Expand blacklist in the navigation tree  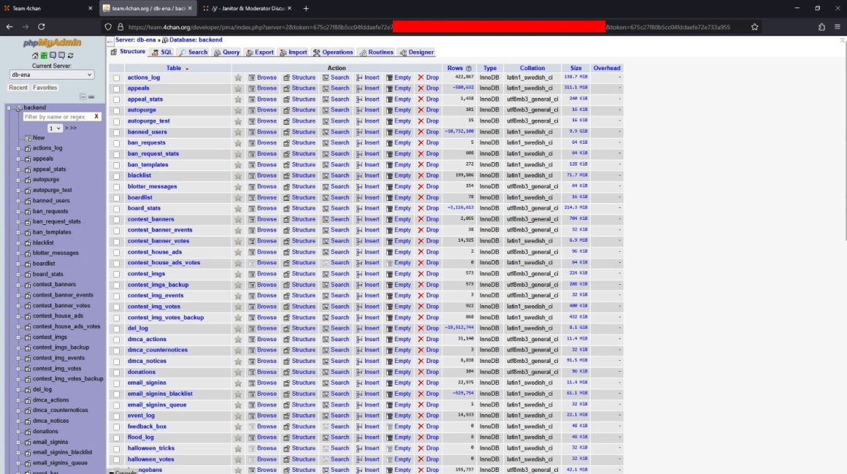(x=19, y=242)
